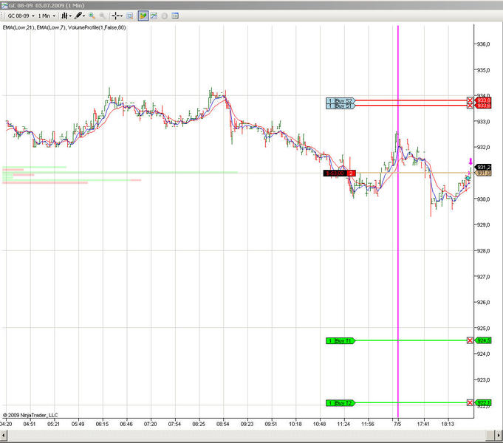Select the Buy T2 target order label
This screenshot has width=503, height=443.
341,403
